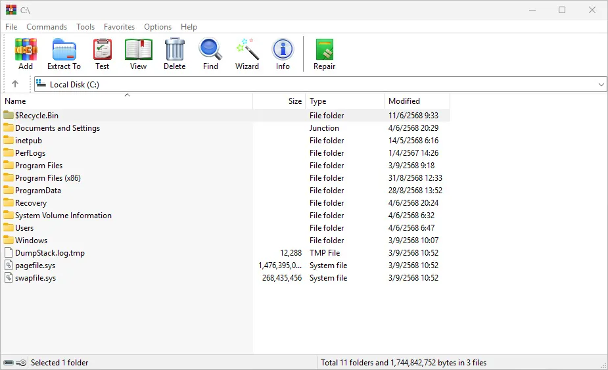The image size is (608, 370).
Task: Click the DumpStack.log.tmp file icon
Action: tap(9, 252)
